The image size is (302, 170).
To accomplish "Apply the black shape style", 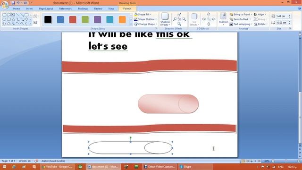I will 48,19.
